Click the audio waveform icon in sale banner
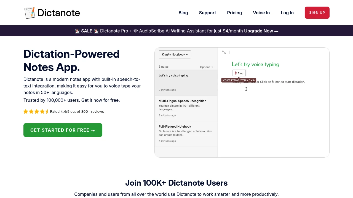 [136, 31]
